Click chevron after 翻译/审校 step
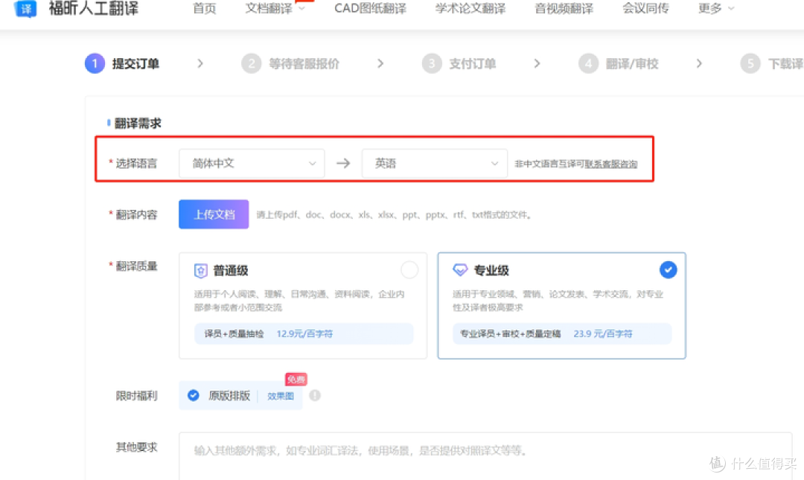This screenshot has width=804, height=480. point(699,63)
